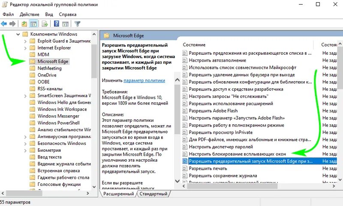Click the folder icon in Microsoft Edge header
Screen dimensions: 343x206
[x=106, y=35]
